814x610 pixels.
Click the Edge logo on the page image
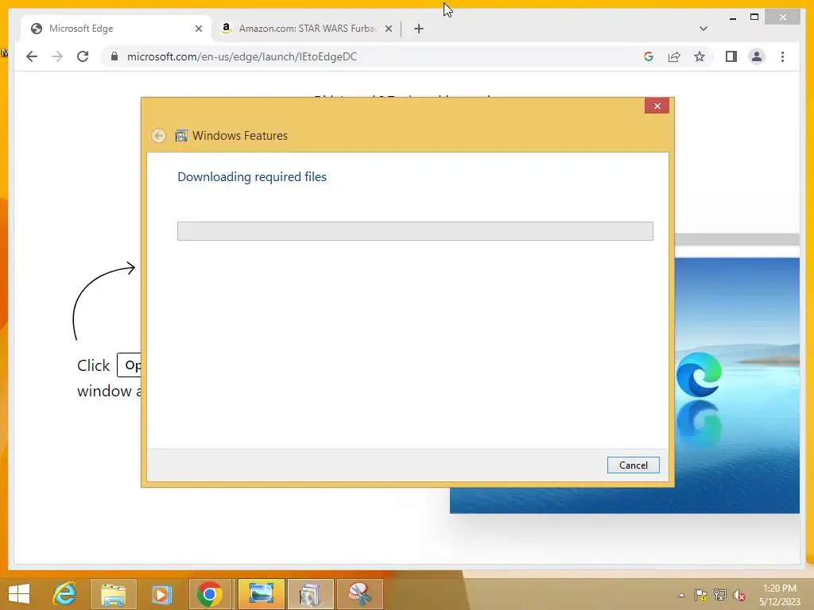click(x=699, y=375)
